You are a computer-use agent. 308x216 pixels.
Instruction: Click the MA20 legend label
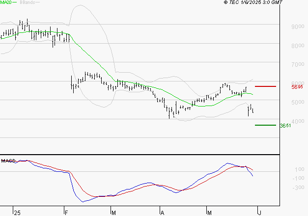(6, 2)
